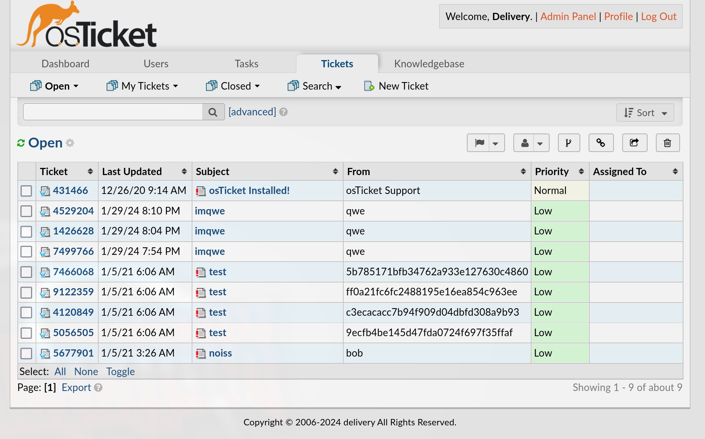Click the Log Out link
Screen dimensions: 705x439
[659, 17]
